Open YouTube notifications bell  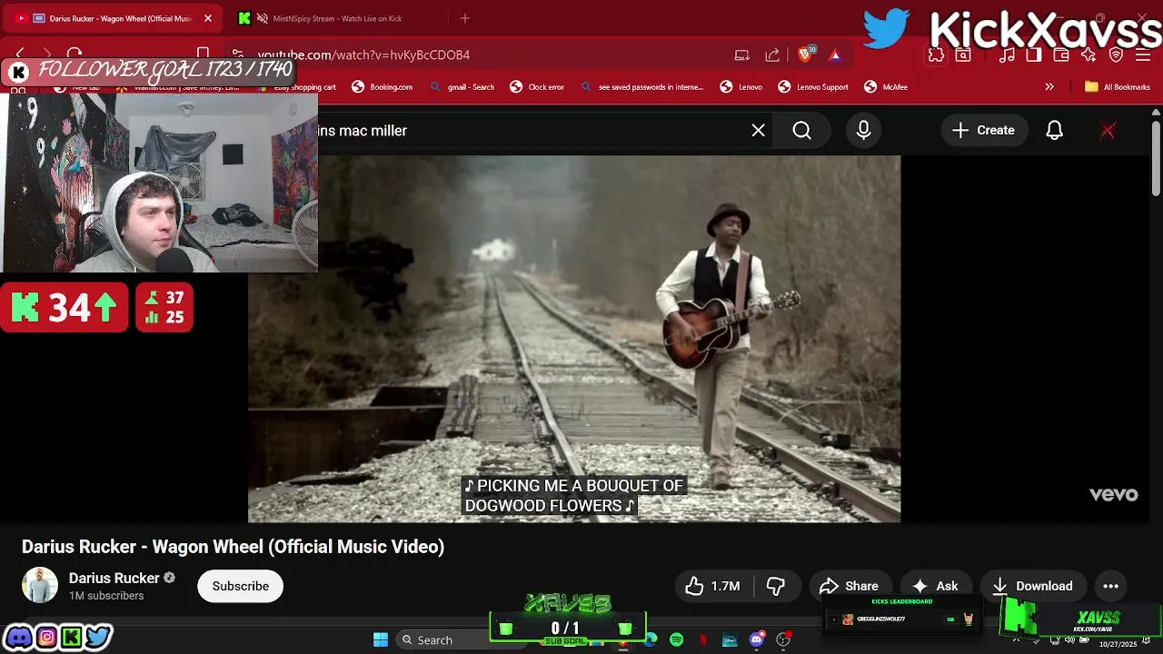1055,131
